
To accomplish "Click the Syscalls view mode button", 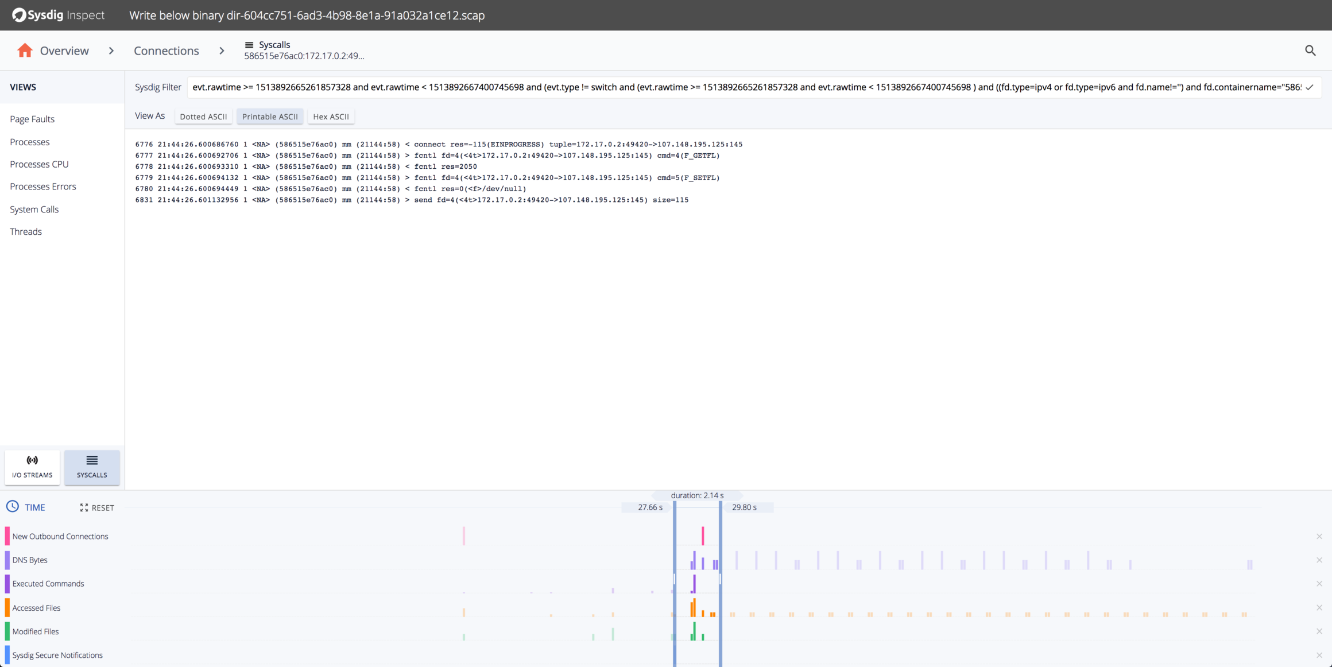I will (x=92, y=467).
